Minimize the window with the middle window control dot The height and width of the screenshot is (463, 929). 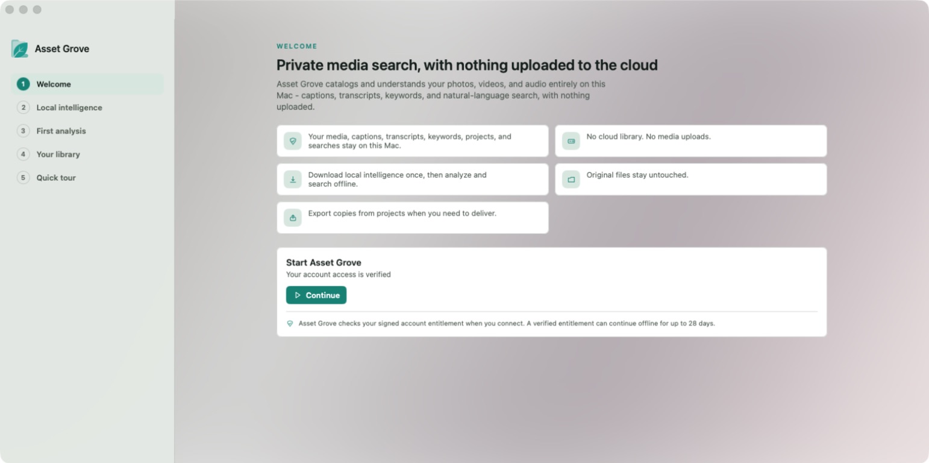click(x=23, y=10)
